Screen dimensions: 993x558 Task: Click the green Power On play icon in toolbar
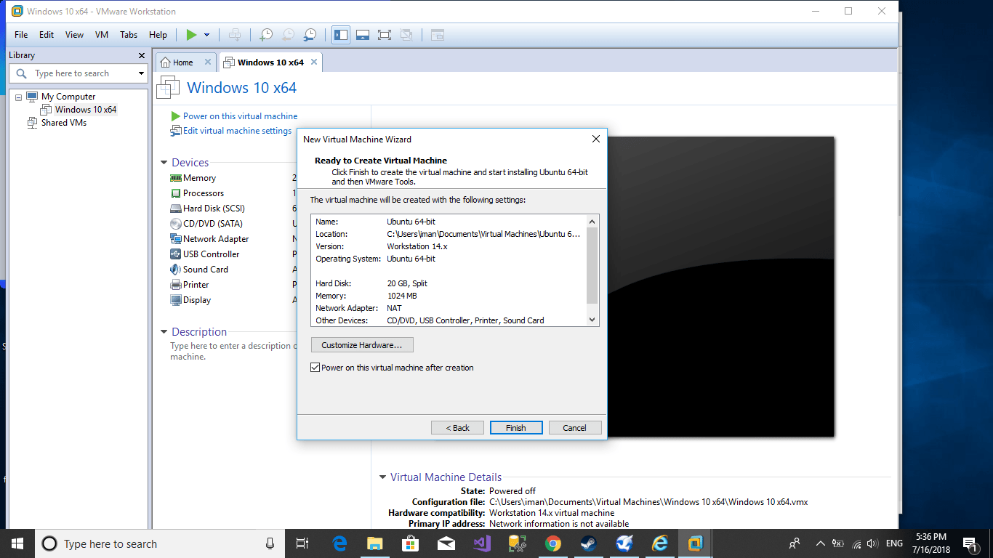click(191, 35)
